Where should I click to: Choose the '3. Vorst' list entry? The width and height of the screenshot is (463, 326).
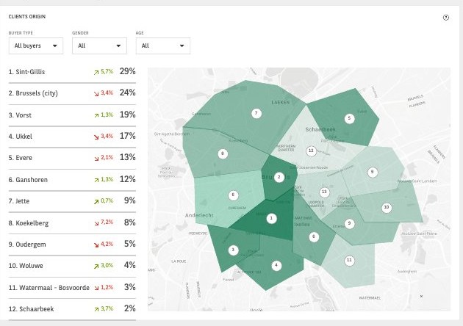coord(20,115)
